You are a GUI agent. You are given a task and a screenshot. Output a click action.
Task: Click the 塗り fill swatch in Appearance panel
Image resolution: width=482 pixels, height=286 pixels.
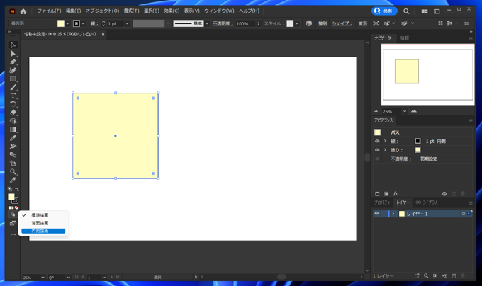point(417,150)
